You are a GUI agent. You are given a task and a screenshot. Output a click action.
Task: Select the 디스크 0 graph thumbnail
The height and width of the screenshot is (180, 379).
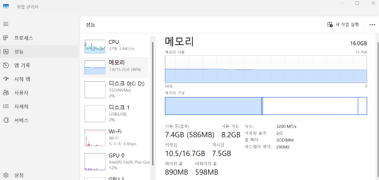click(95, 90)
